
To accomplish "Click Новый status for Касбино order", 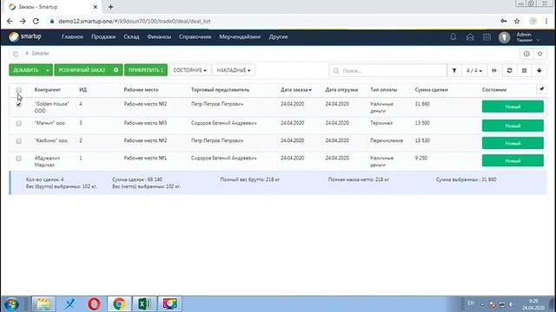I will coord(513,143).
